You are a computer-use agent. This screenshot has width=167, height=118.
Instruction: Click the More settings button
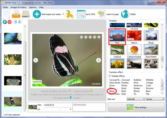tap(136, 107)
